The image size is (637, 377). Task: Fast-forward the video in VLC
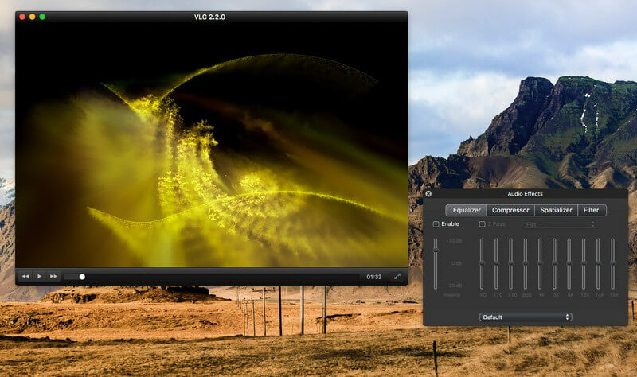pyautogui.click(x=53, y=276)
